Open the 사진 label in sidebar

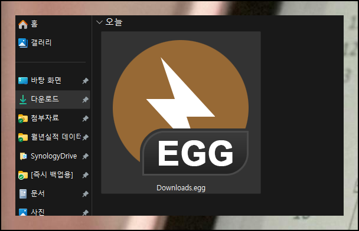[x=38, y=212]
